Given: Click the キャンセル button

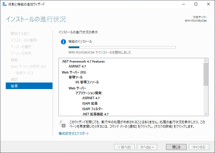Looking at the screenshot, I should (x=199, y=147).
